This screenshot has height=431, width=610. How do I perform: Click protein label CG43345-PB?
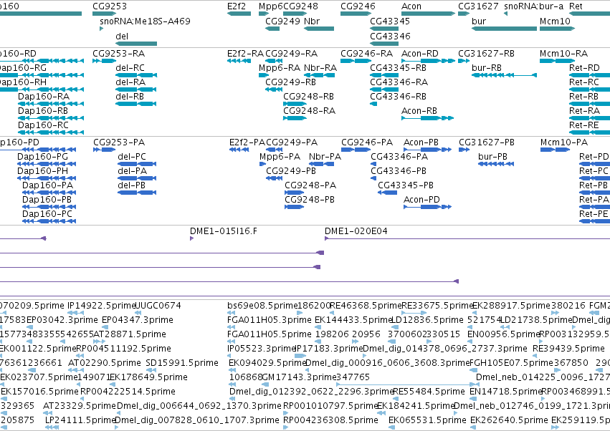(x=406, y=185)
